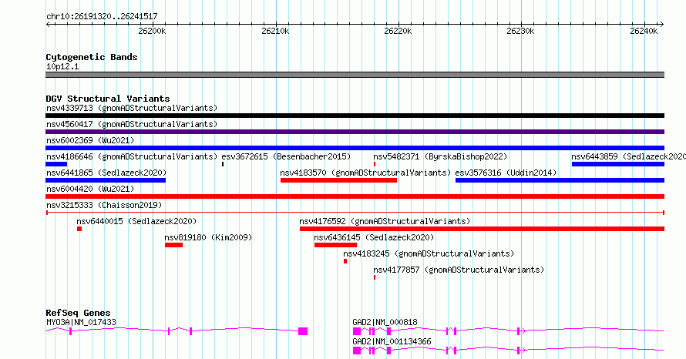Image resolution: width=686 pixels, height=359 pixels.
Task: Click the nsv4176592 variant label
Action: (x=385, y=221)
